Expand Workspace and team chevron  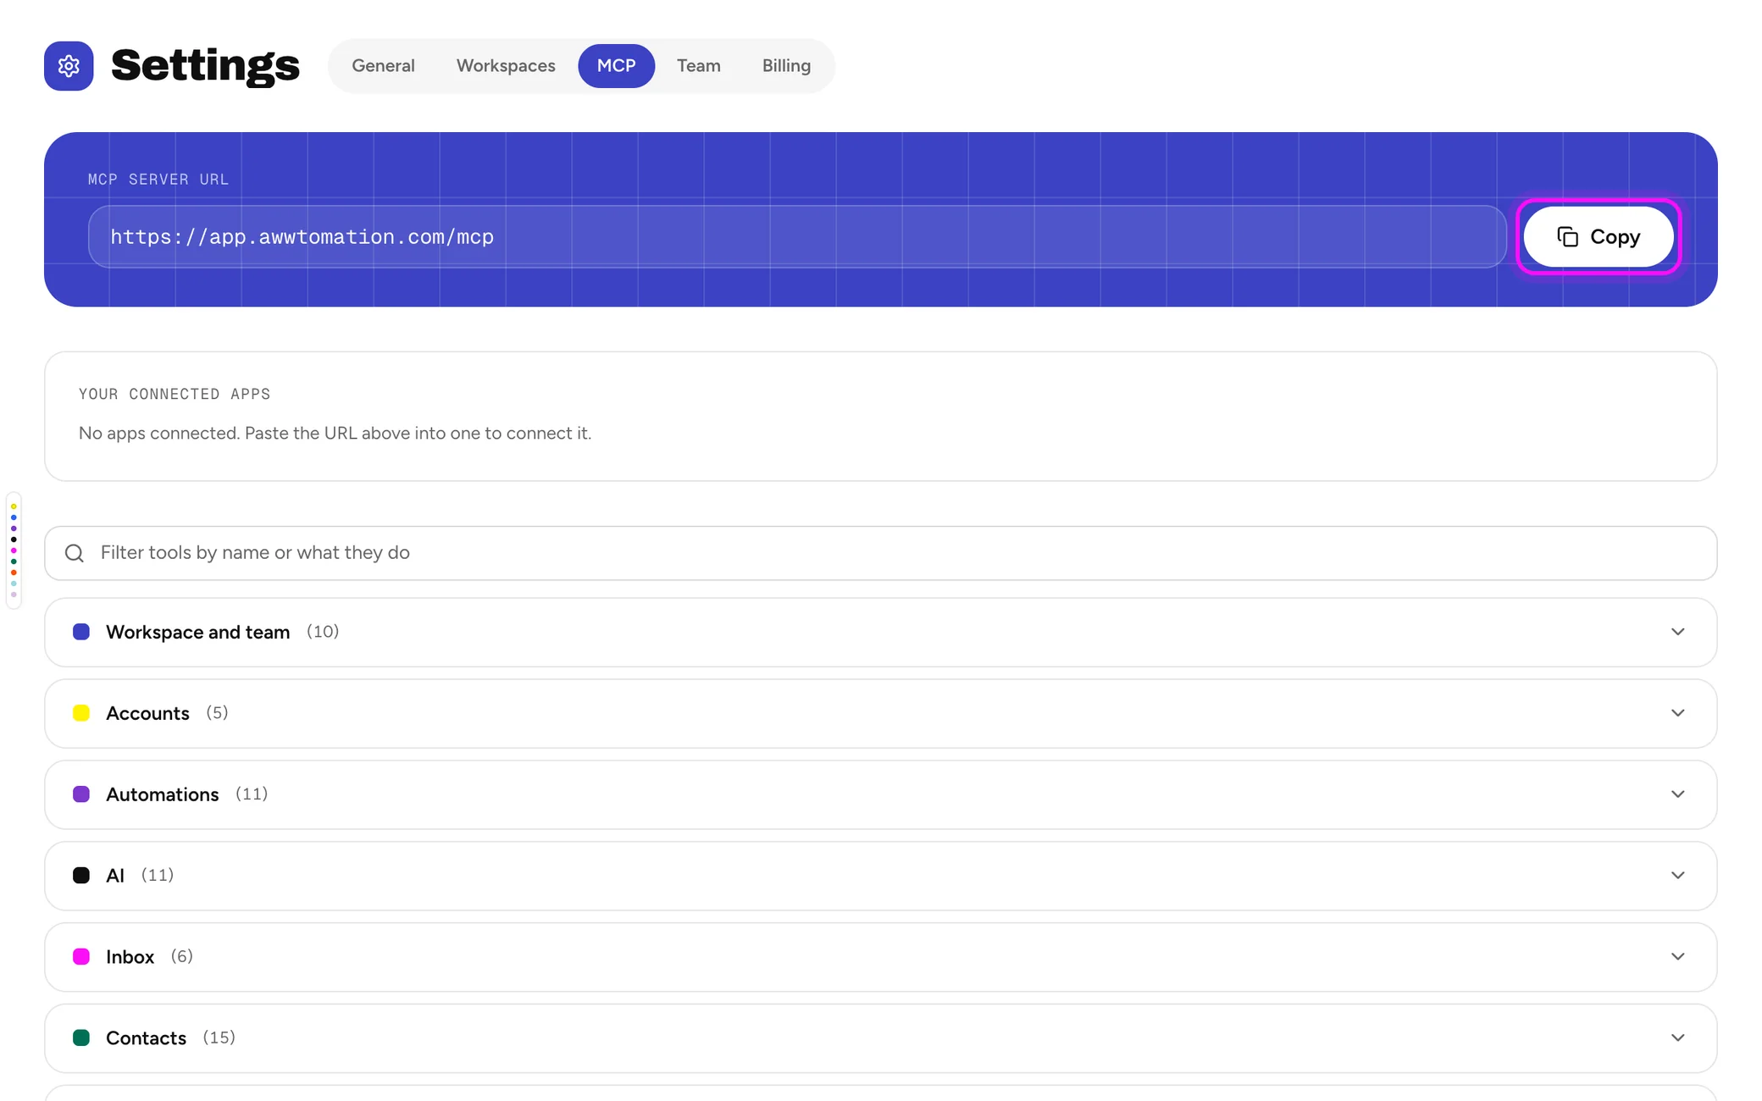(x=1677, y=632)
